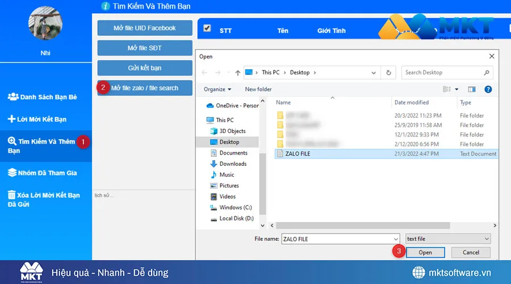Select the folder dated 2/12/2020 6:56 PM
Image resolution: width=511 pixels, height=284 pixels.
coord(387,144)
